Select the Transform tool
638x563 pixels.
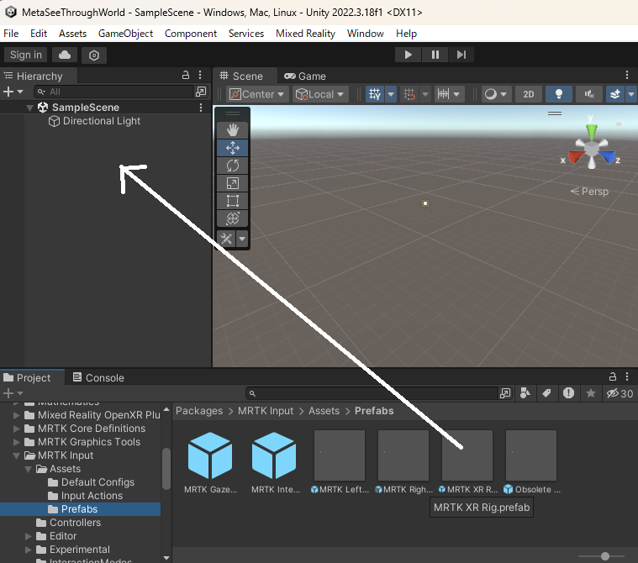pos(232,218)
